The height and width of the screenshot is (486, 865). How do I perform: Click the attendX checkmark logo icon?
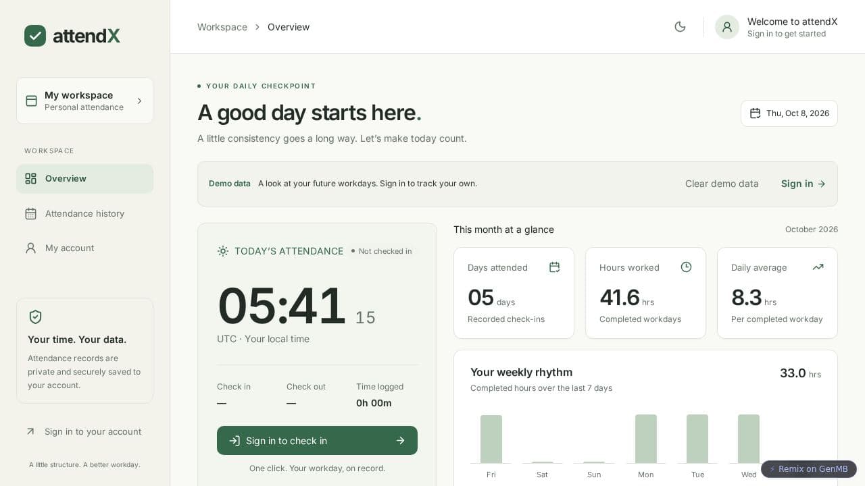(x=35, y=36)
